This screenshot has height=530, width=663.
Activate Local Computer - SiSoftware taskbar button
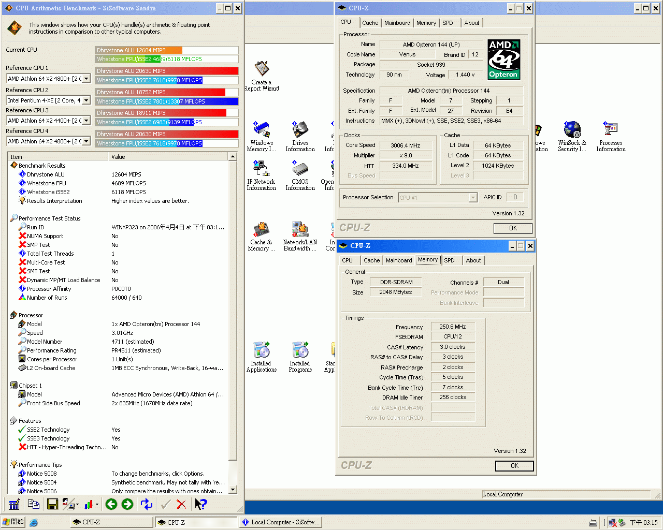point(280,522)
